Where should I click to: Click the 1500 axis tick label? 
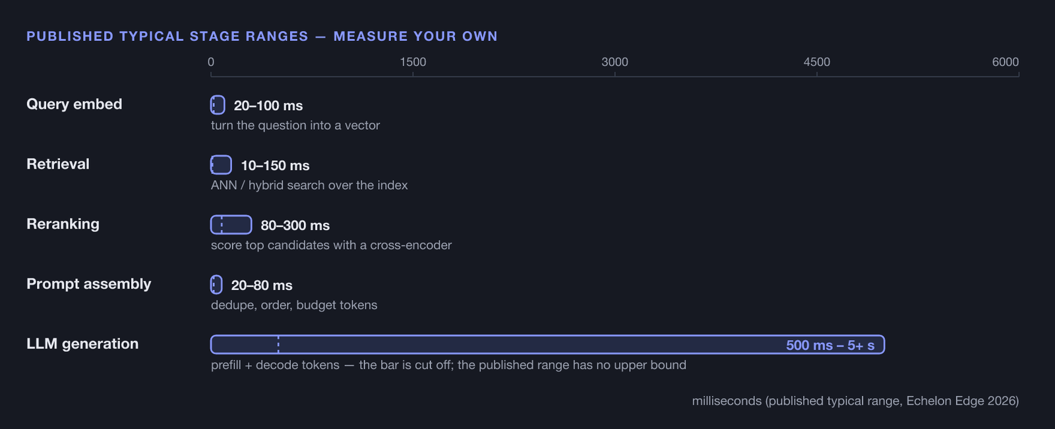[413, 62]
